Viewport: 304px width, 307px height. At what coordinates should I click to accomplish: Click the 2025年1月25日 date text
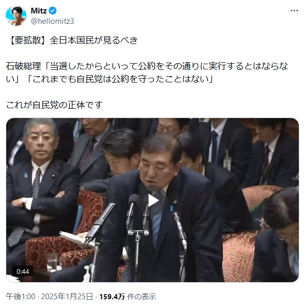click(67, 297)
